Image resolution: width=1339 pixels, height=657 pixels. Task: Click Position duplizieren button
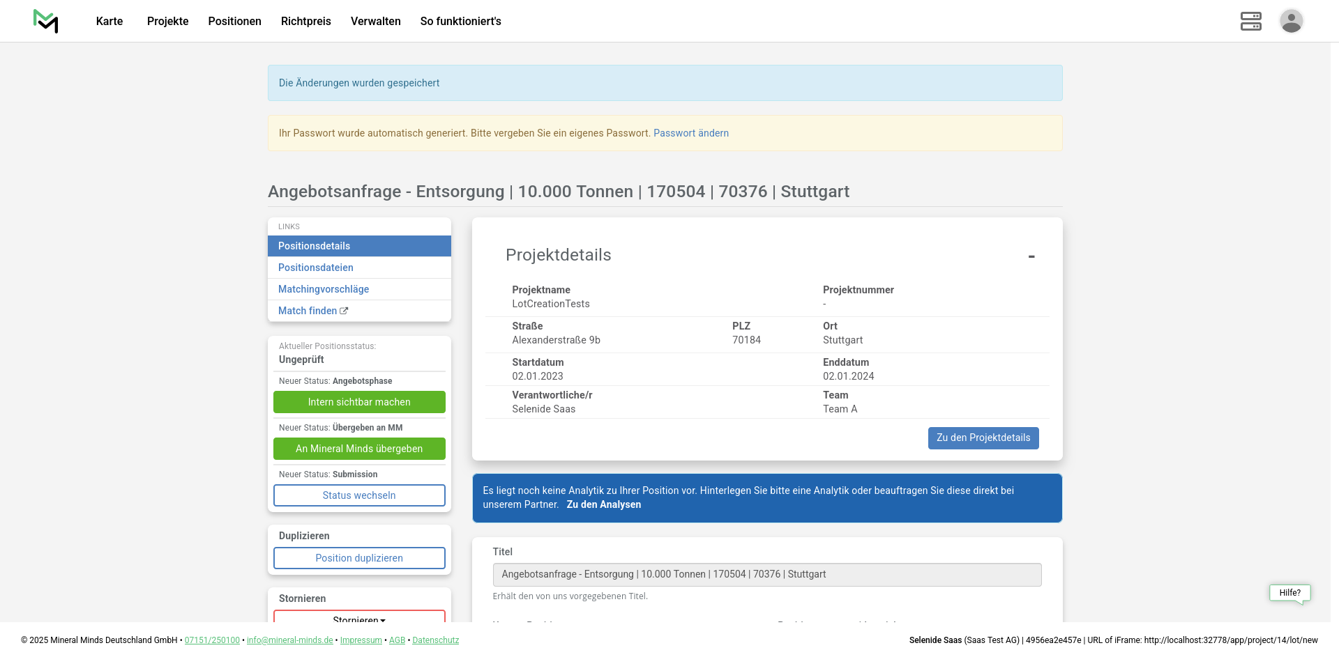(x=359, y=558)
